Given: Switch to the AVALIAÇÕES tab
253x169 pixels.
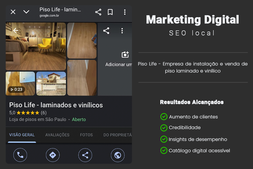Looking at the screenshot, I should 57,135.
